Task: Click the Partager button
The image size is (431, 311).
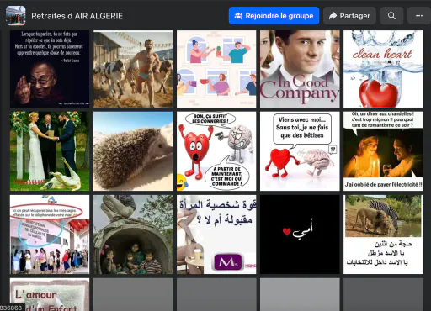Action: 349,16
